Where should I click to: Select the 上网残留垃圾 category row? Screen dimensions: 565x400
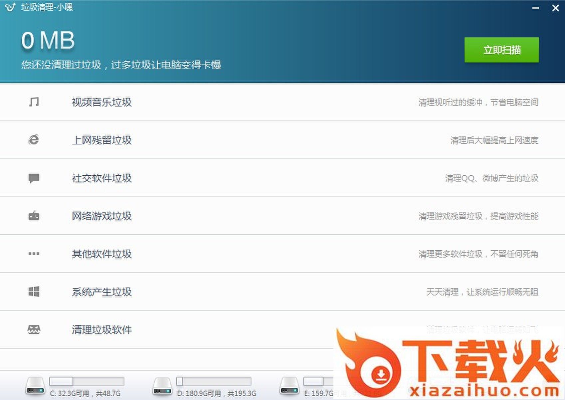click(101, 140)
